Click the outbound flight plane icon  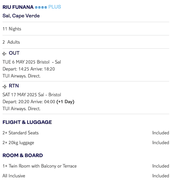pos(4,54)
